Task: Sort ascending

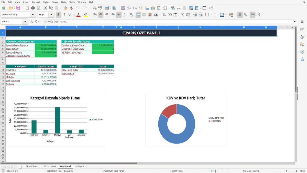Action: (x=129, y=8)
